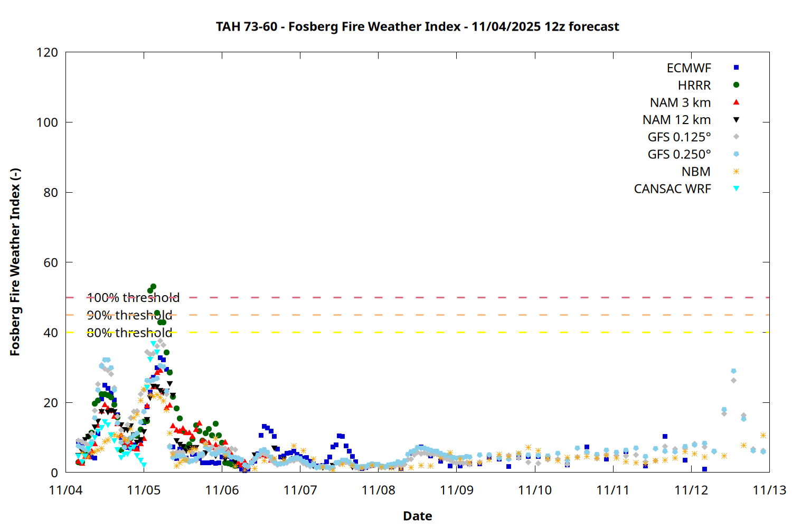Click the gray diamond GFS 0.125° marker
Image resolution: width=792 pixels, height=528 pixels.
(736, 137)
